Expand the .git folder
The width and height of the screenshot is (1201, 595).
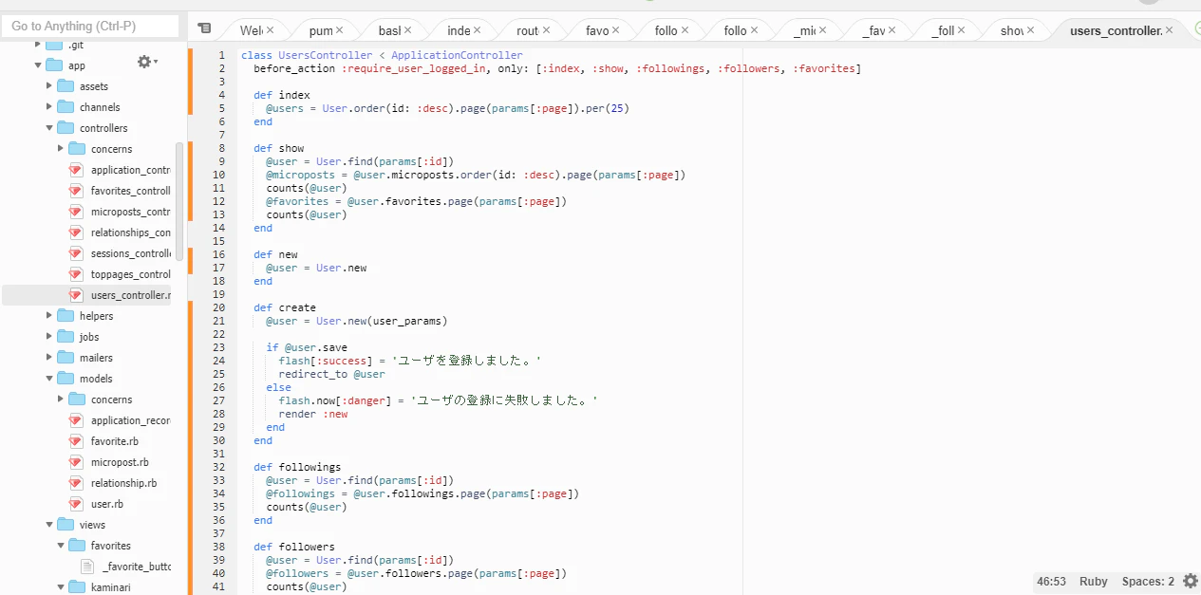tap(38, 45)
